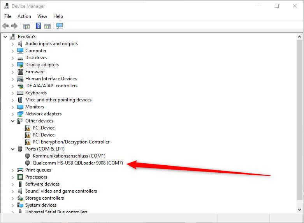Expand the Monitors category arrow

coord(13,107)
